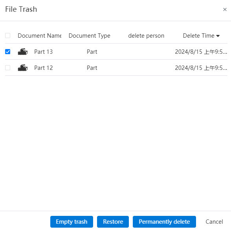Click the Part 12 part icon
The width and height of the screenshot is (231, 230).
(23, 68)
